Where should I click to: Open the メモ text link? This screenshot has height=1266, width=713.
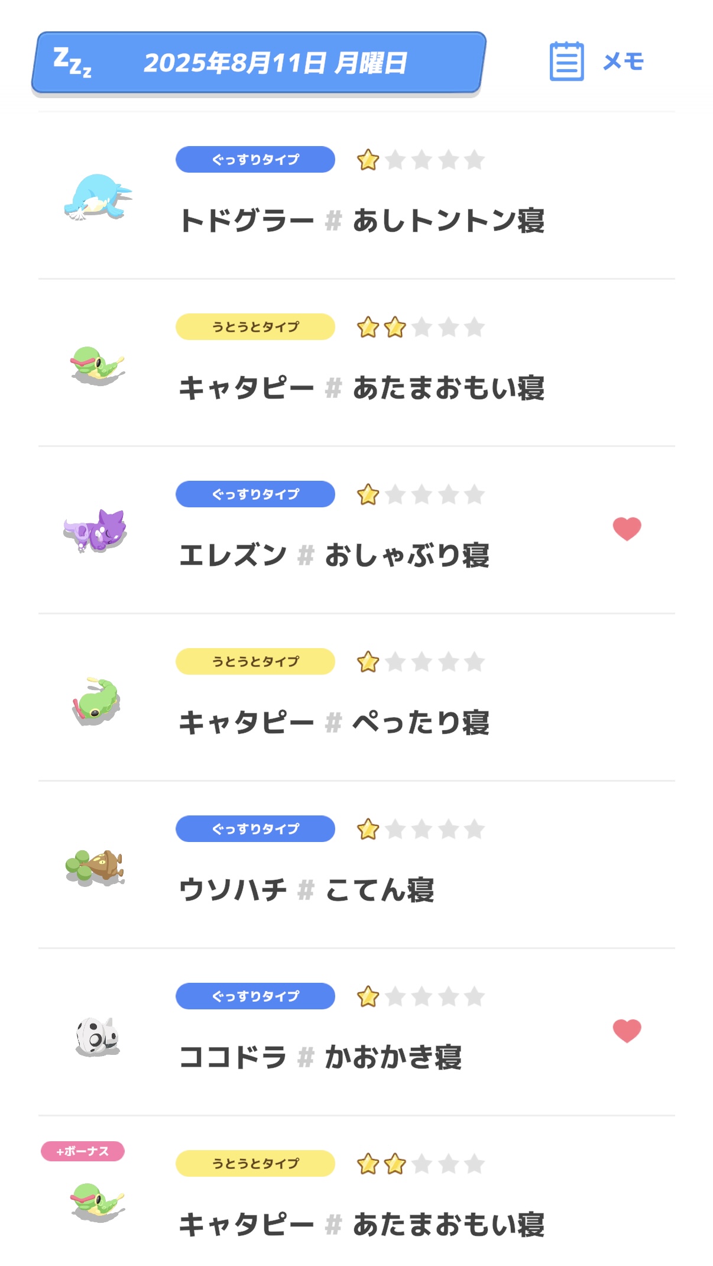click(x=623, y=61)
